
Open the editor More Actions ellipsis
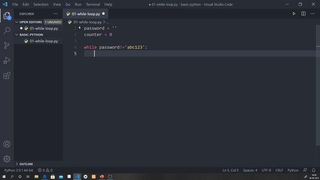coord(312,13)
